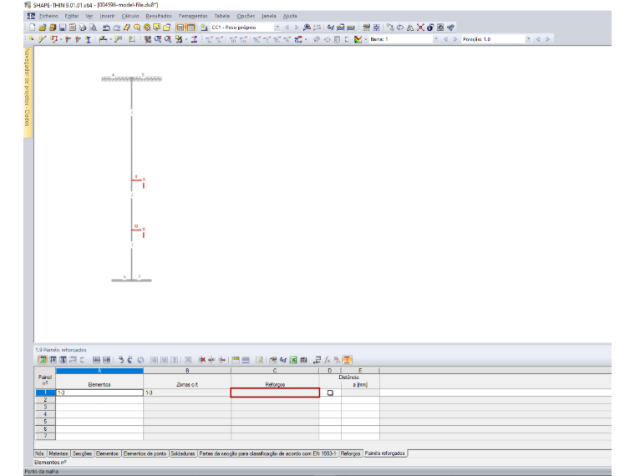The image size is (635, 476).
Task: Open the Posição: 1.0 dropdown
Action: (528, 39)
